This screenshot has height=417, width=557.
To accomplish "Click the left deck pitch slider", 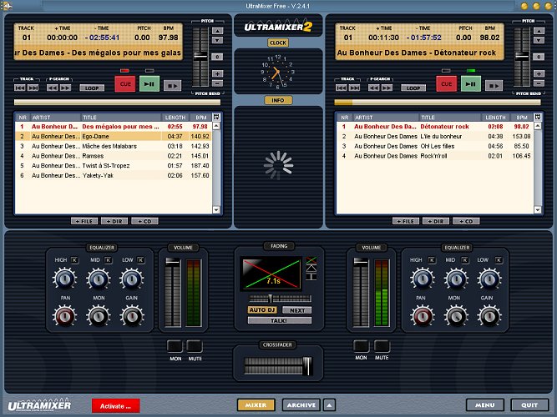I will (x=200, y=56).
